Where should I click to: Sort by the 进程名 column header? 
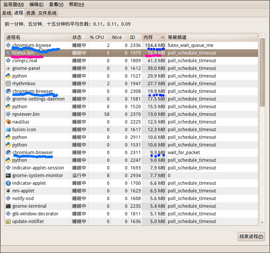(38, 37)
